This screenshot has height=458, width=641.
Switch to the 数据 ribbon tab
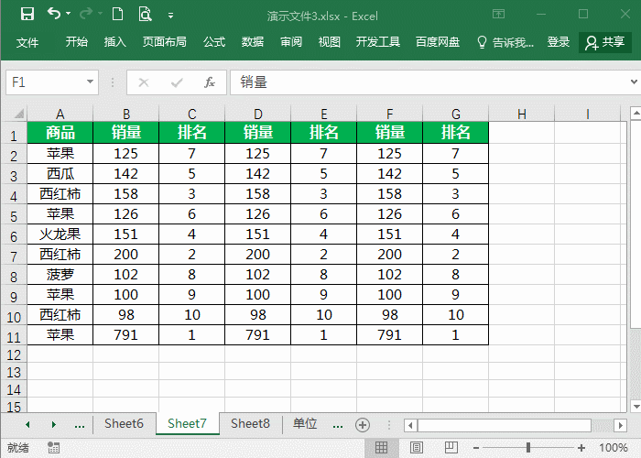[252, 42]
